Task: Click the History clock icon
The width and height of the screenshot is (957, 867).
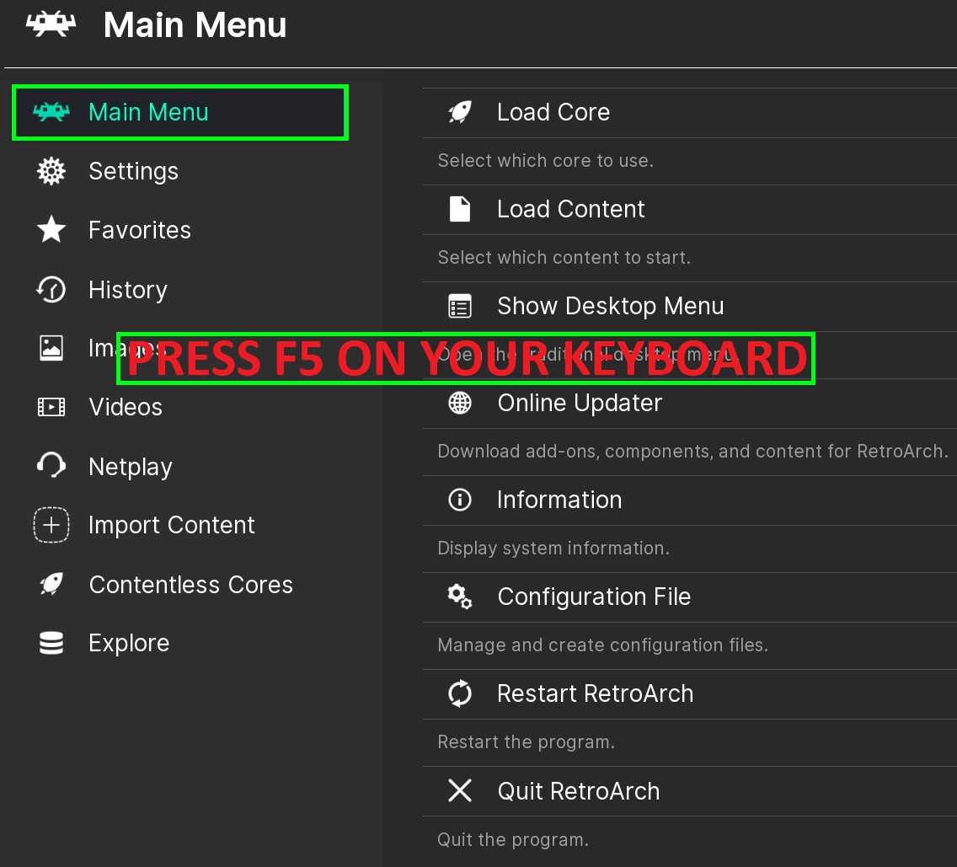Action: coord(51,289)
